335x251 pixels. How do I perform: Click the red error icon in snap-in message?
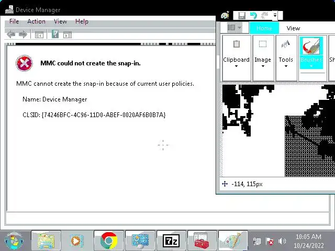[24, 63]
